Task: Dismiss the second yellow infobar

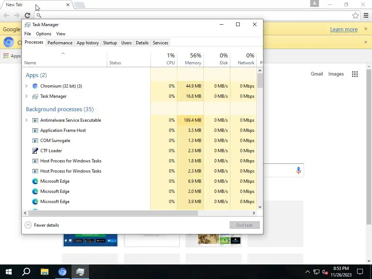Action: pos(365,42)
